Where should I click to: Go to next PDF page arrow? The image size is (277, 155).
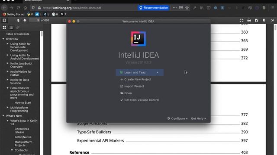(x=25, y=20)
